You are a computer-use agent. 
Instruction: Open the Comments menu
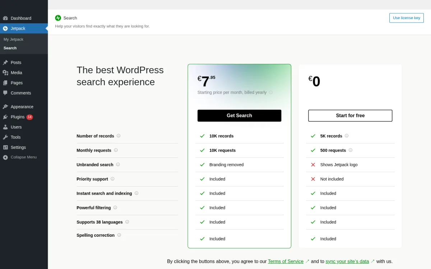pyautogui.click(x=24, y=93)
